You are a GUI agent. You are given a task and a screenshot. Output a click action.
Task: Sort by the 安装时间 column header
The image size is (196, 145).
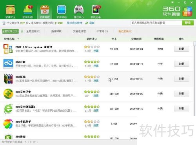(136, 39)
